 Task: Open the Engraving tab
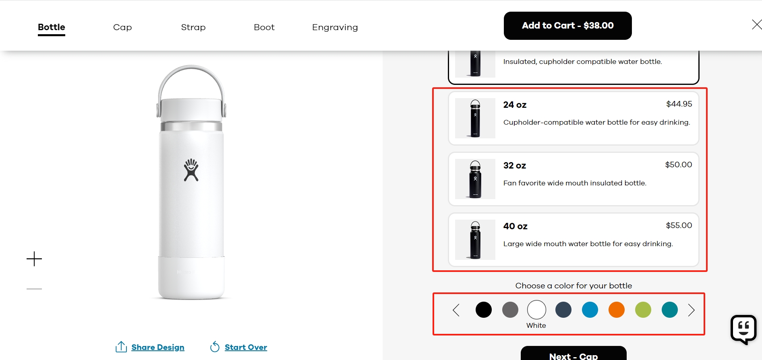pos(335,27)
